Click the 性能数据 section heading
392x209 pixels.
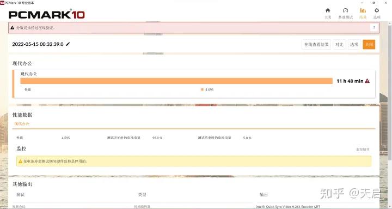(22, 115)
